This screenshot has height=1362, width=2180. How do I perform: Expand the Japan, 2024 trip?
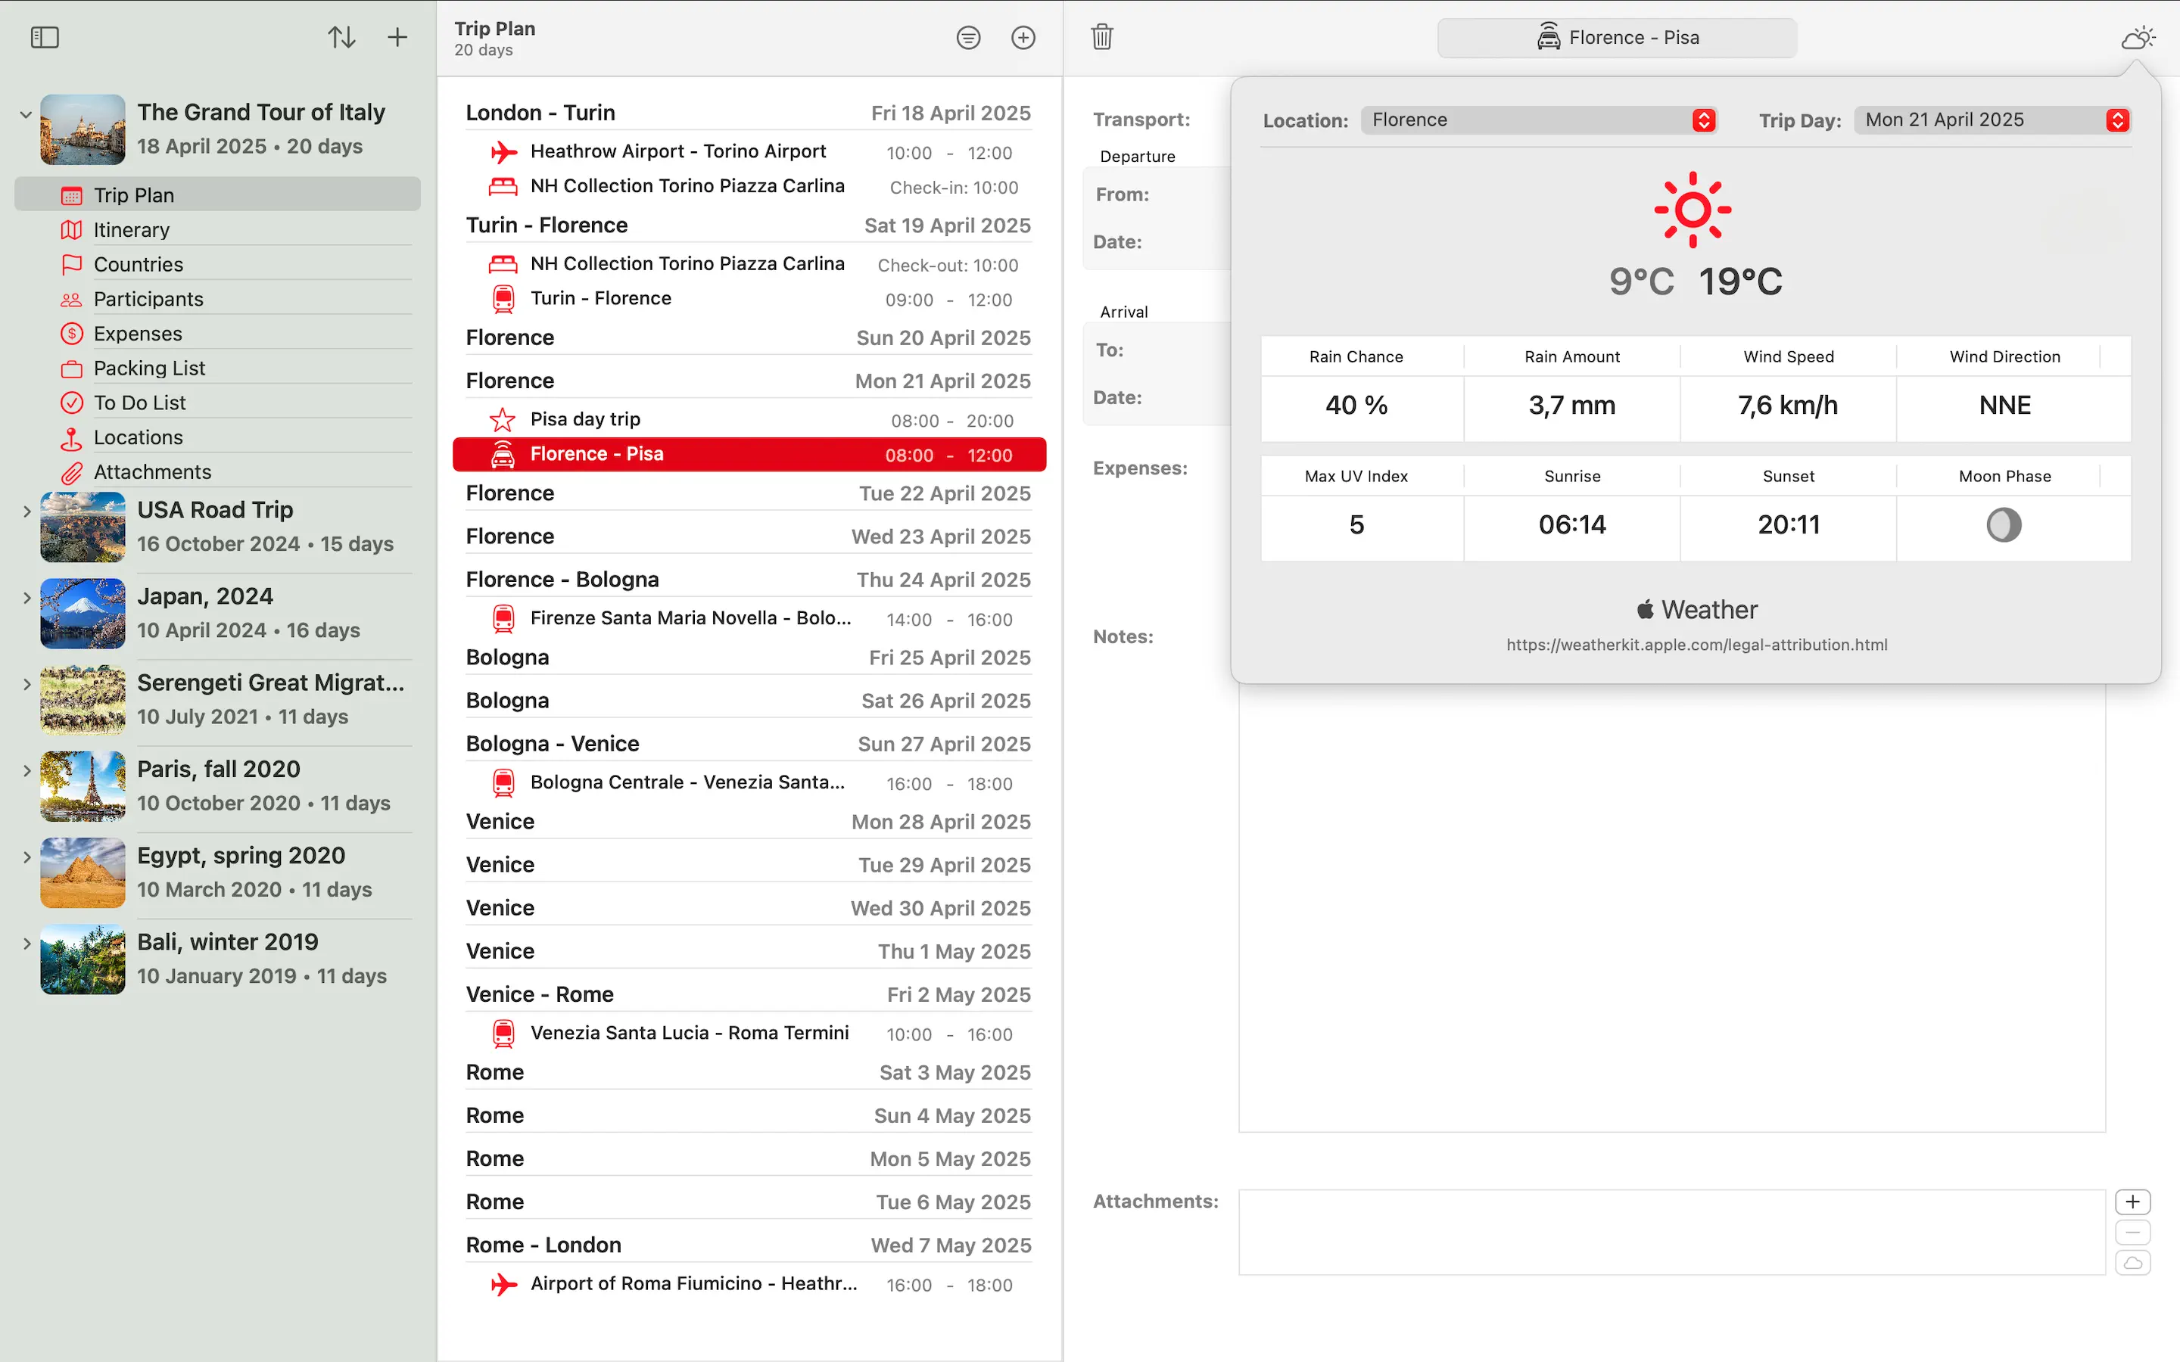[26, 597]
